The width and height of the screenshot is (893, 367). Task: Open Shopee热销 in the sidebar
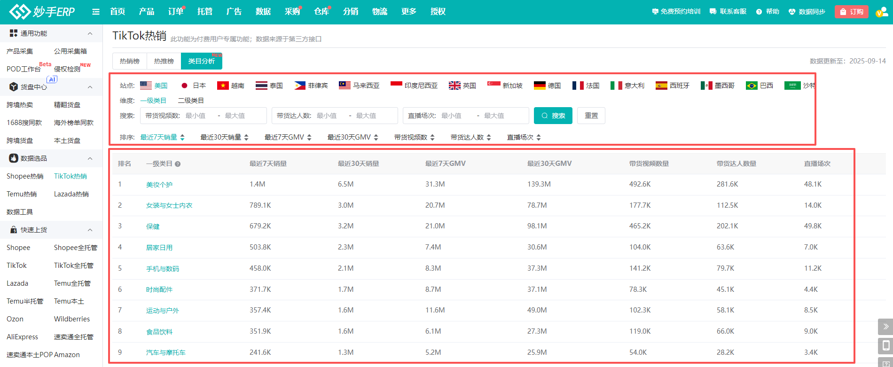coord(25,176)
